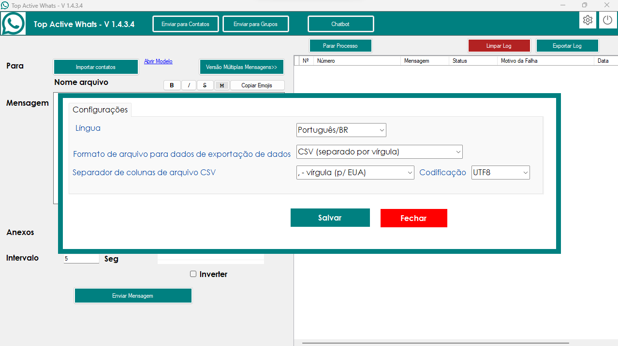The height and width of the screenshot is (346, 618).
Task: Click the Status column header
Action: tap(473, 61)
